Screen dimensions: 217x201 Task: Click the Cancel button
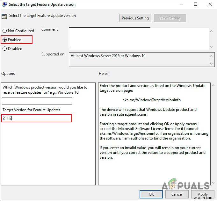[x=177, y=194]
